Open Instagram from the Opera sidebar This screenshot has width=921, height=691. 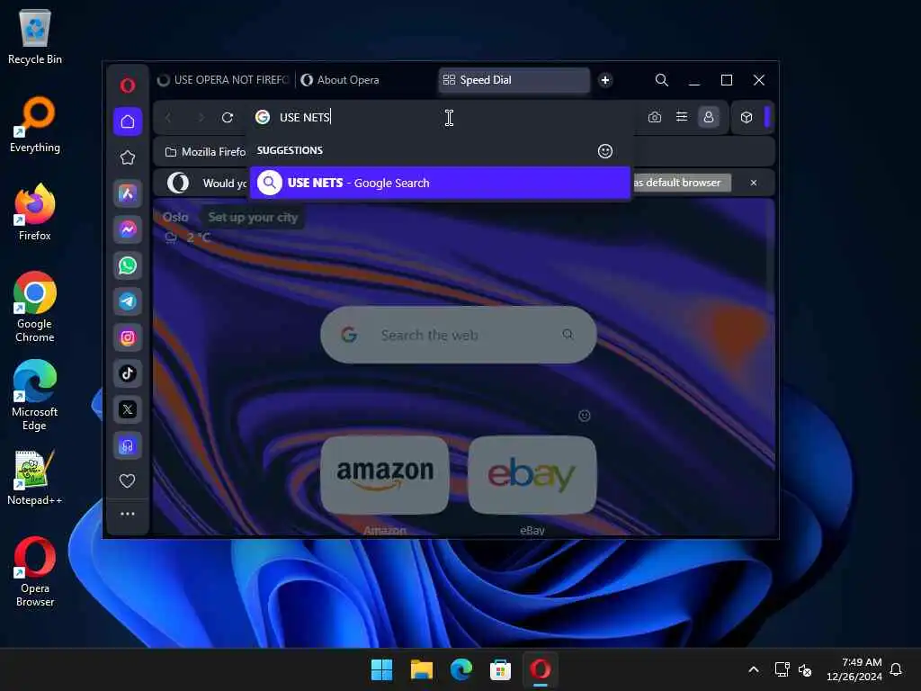(128, 337)
